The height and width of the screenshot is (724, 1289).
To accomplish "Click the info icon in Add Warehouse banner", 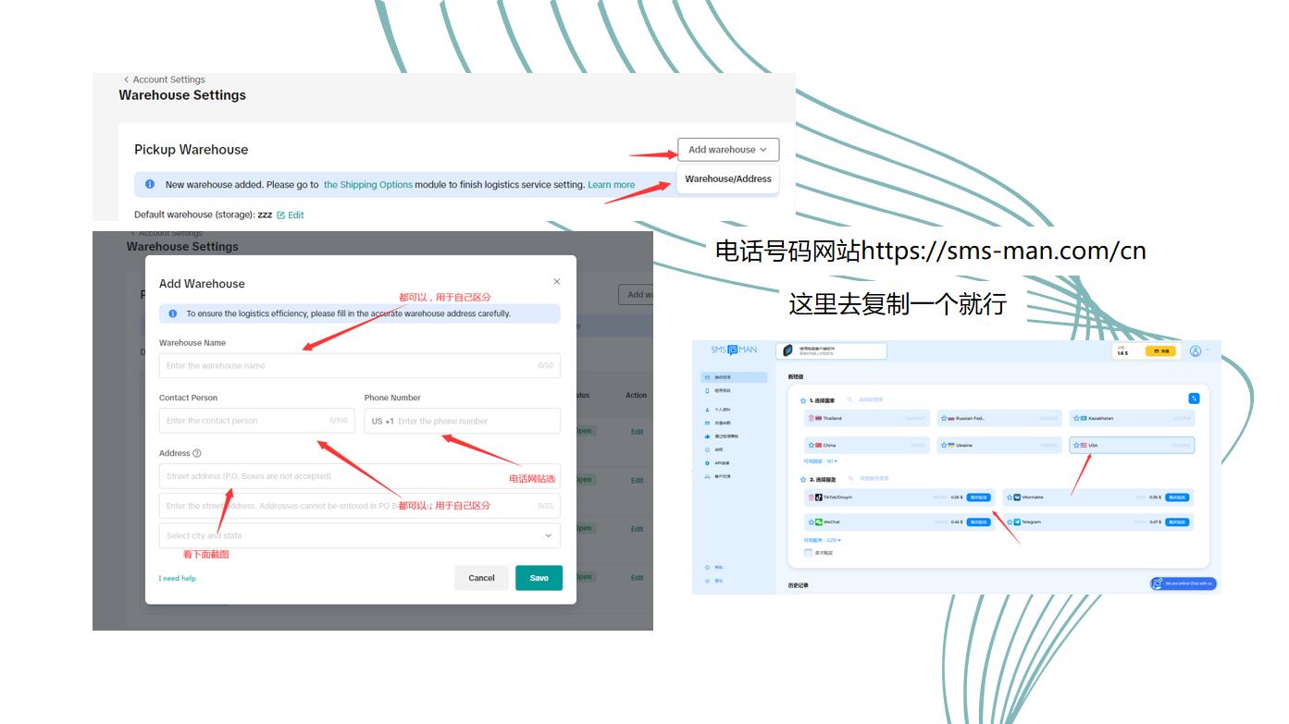I will (172, 313).
